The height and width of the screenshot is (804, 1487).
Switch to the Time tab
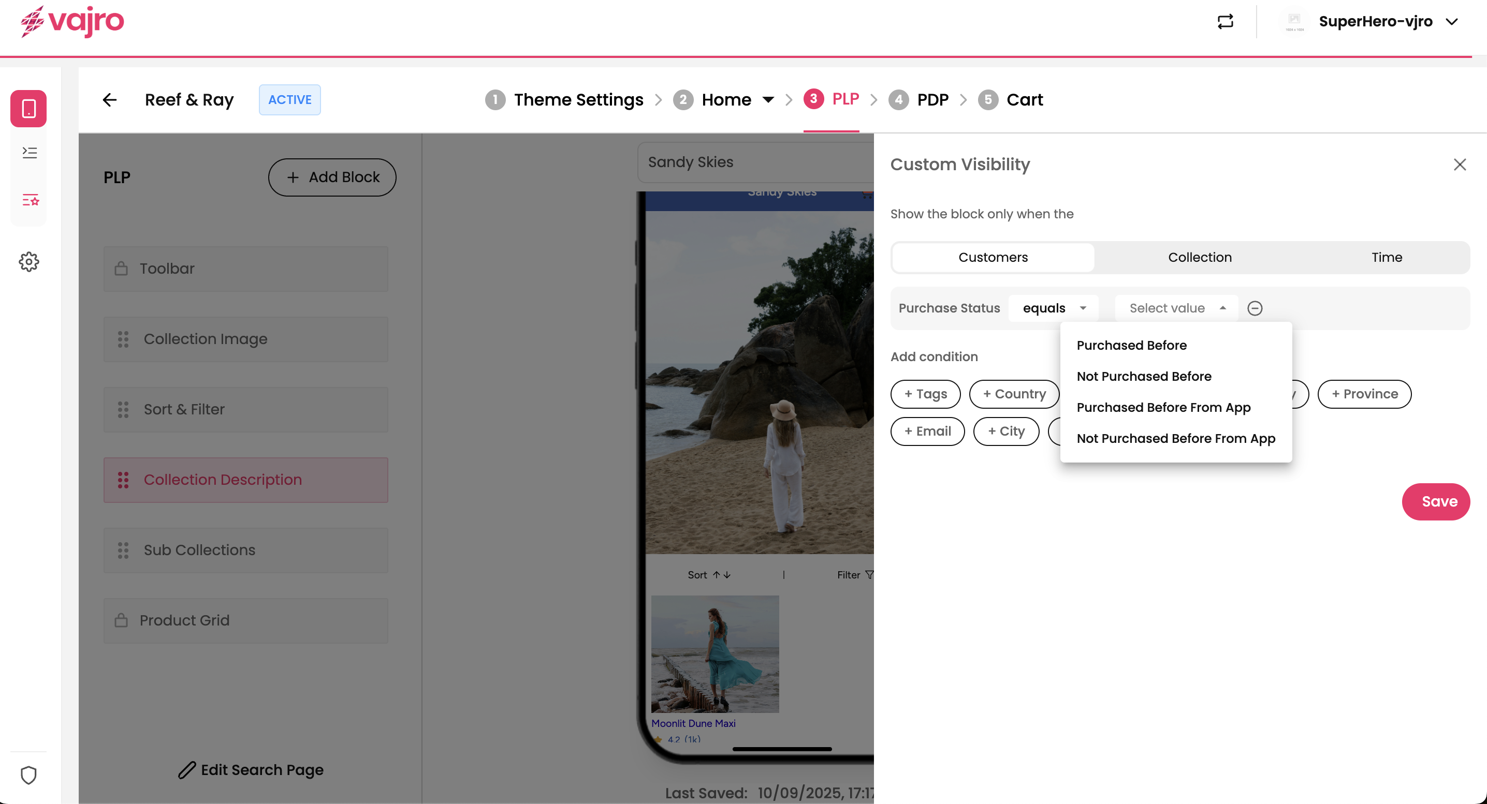coord(1387,257)
